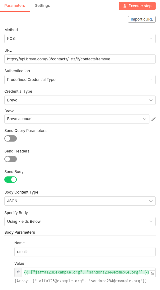160x290 pixels.
Task: Click the Send Body label
Action: (14, 172)
